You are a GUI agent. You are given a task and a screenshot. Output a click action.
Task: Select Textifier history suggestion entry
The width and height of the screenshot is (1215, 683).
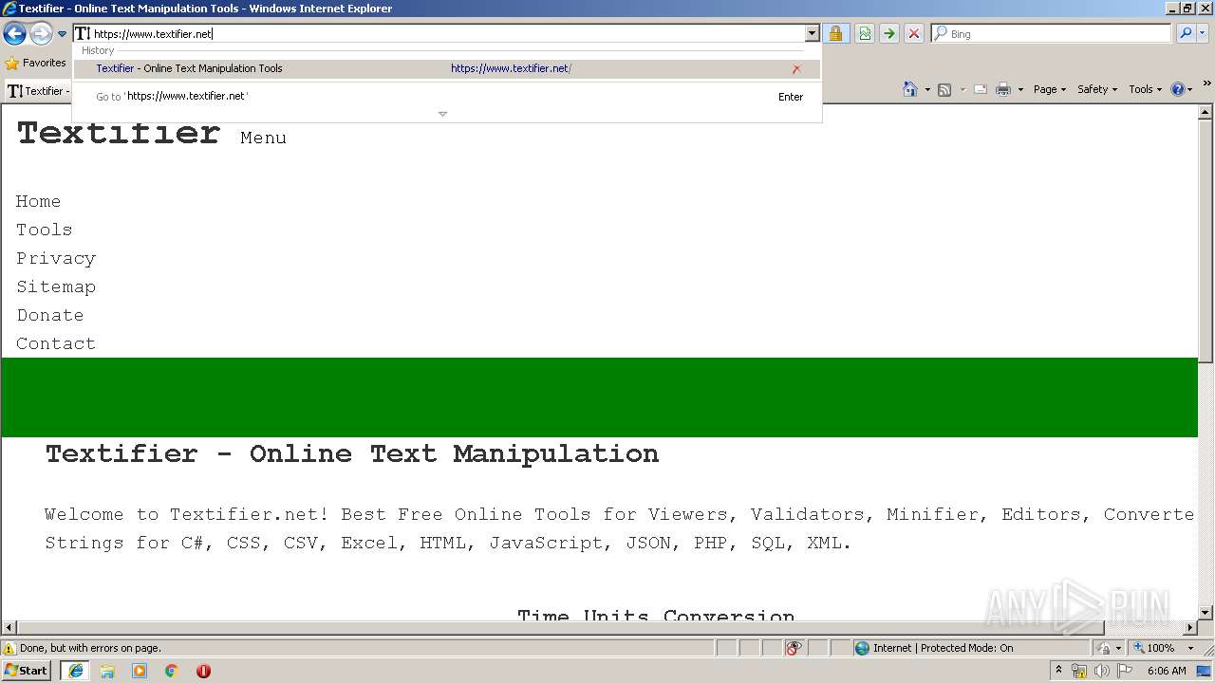[447, 68]
